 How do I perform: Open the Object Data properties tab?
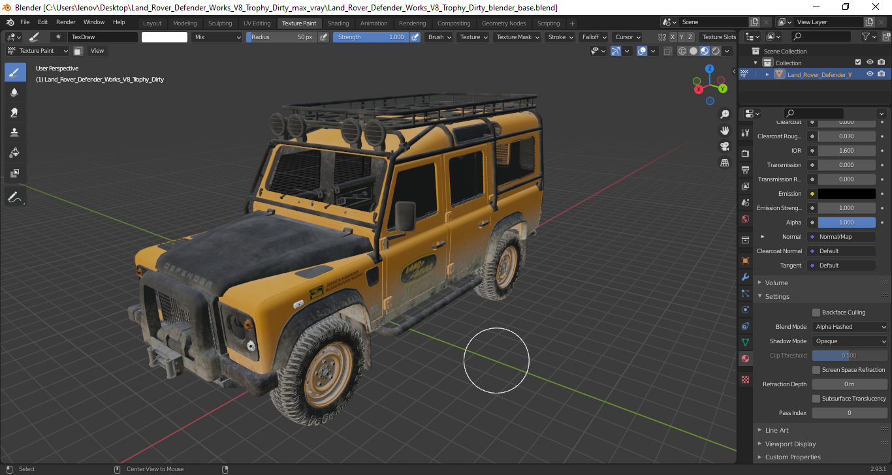[x=745, y=342]
